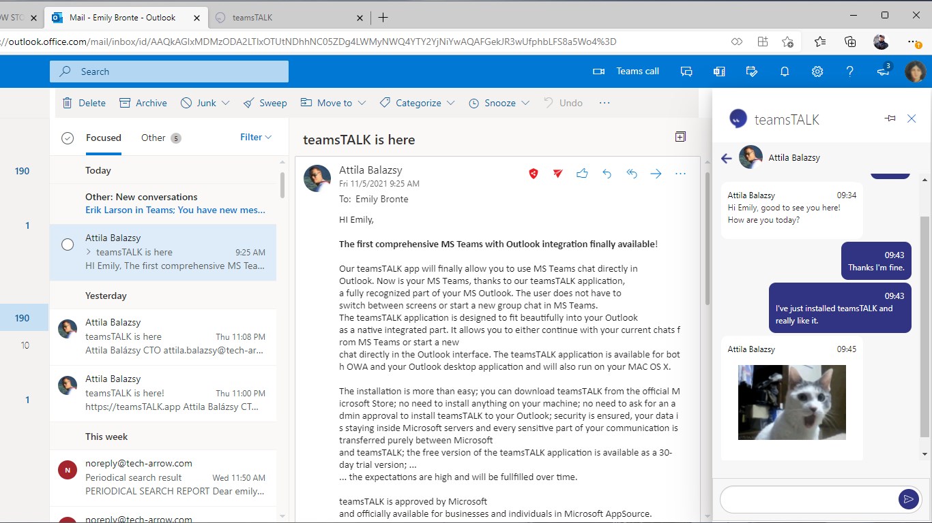The width and height of the screenshot is (932, 523).
Task: Reply all to the open email
Action: (x=631, y=174)
